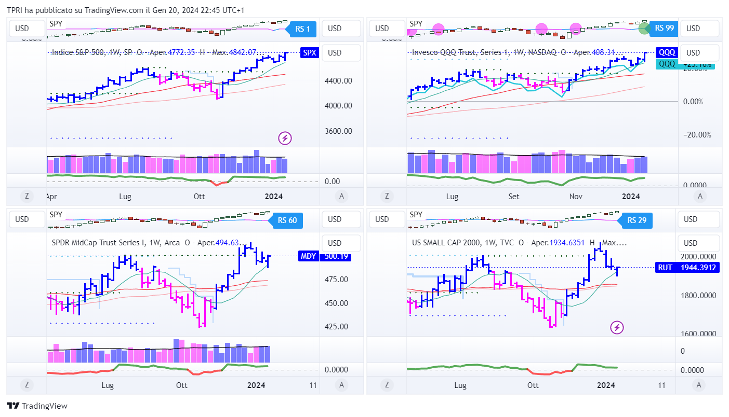The image size is (729, 417).
Task: Click the blue SPX symbol label
Action: [x=309, y=53]
